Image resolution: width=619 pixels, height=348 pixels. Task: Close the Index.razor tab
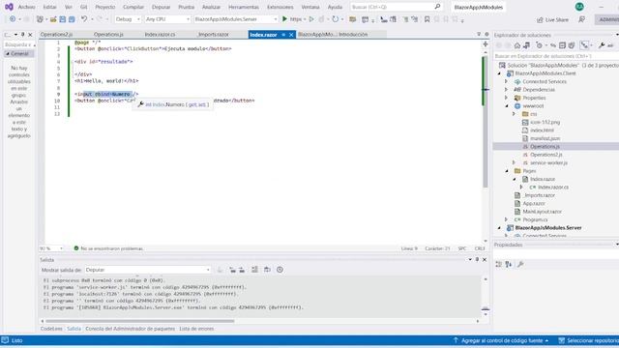[291, 35]
